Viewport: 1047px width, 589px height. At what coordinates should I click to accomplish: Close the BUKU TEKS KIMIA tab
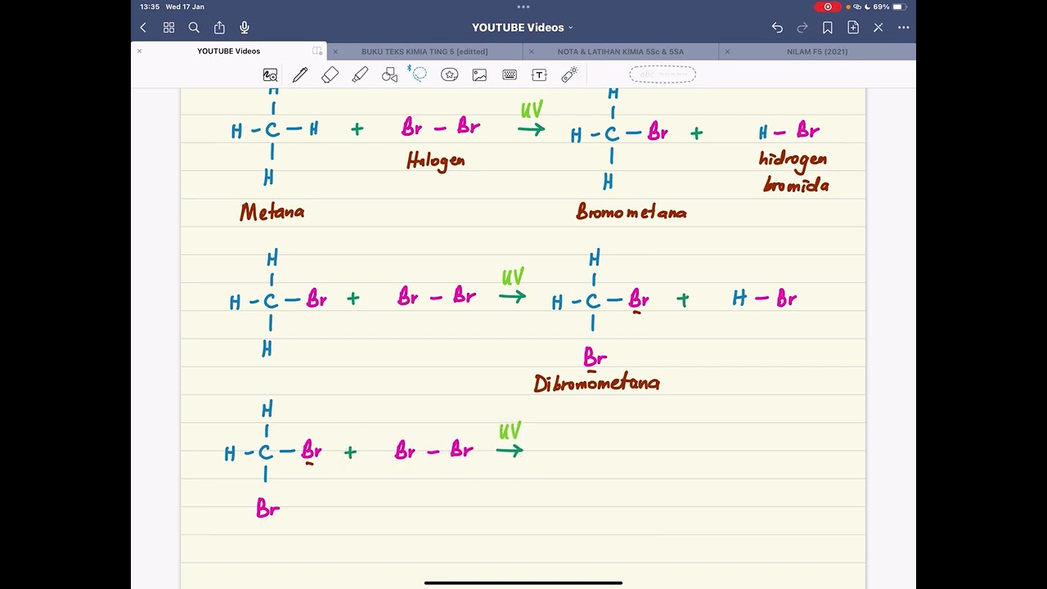pos(335,52)
